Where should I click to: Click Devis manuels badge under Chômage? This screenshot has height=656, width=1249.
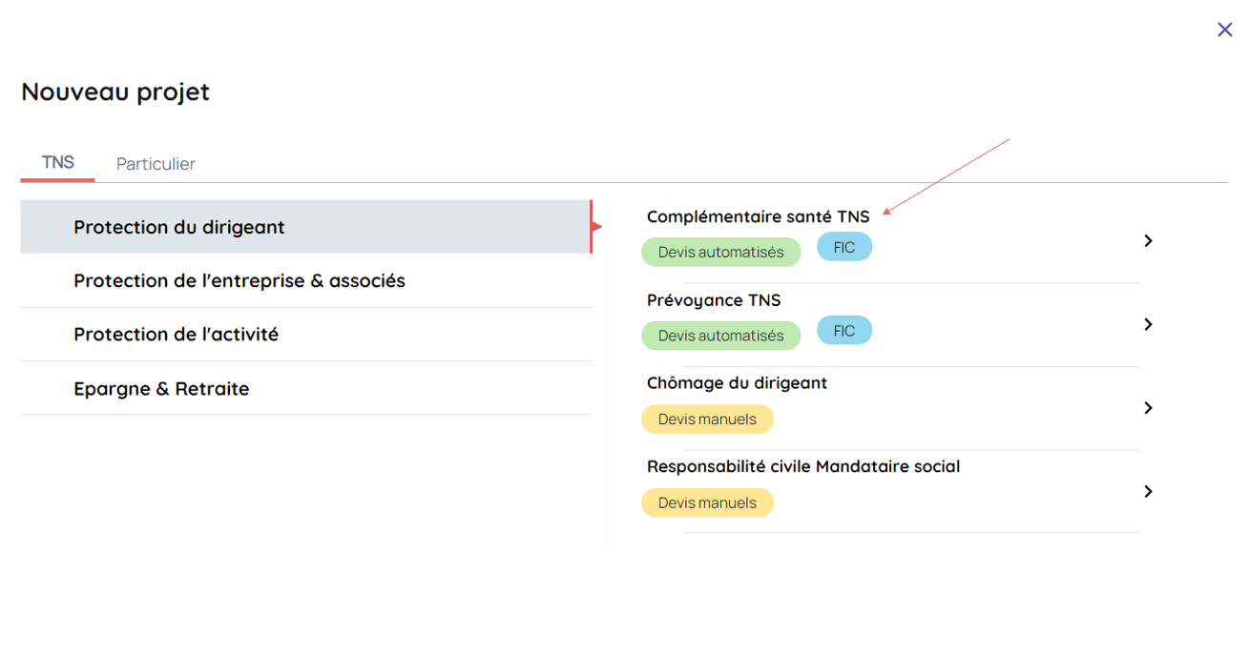click(x=707, y=420)
